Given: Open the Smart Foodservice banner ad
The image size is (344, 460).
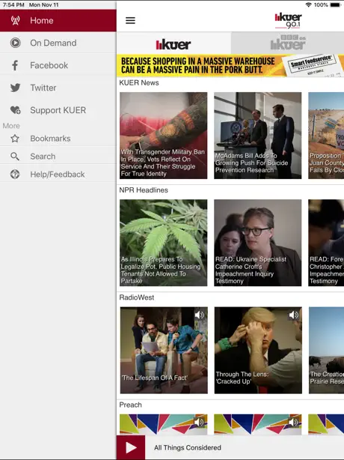Looking at the screenshot, I should 230,66.
